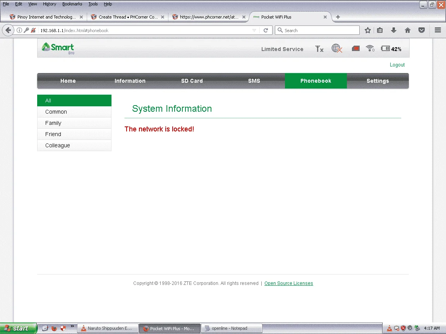Open a new tab with plus button
This screenshot has height=334, width=446.
pos(338,17)
